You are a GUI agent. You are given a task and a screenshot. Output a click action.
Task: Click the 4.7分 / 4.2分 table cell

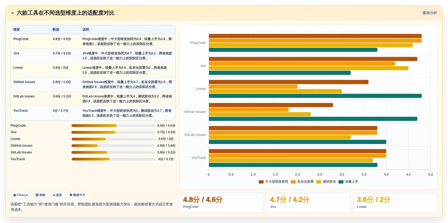click(62, 53)
